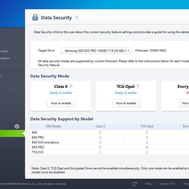Click the sidebar info icon
This screenshot has height=189, width=189.
(x=17, y=126)
